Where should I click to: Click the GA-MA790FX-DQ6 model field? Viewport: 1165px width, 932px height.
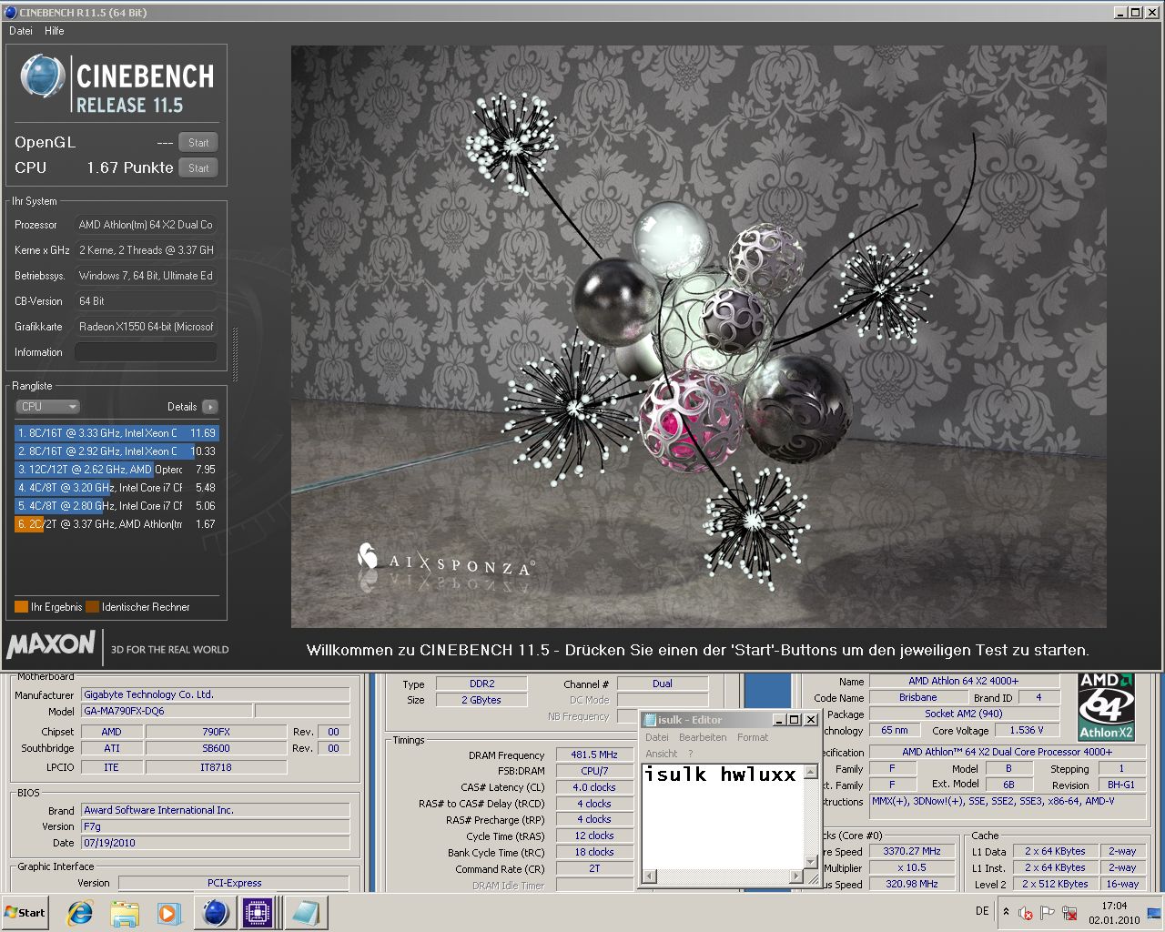(166, 712)
